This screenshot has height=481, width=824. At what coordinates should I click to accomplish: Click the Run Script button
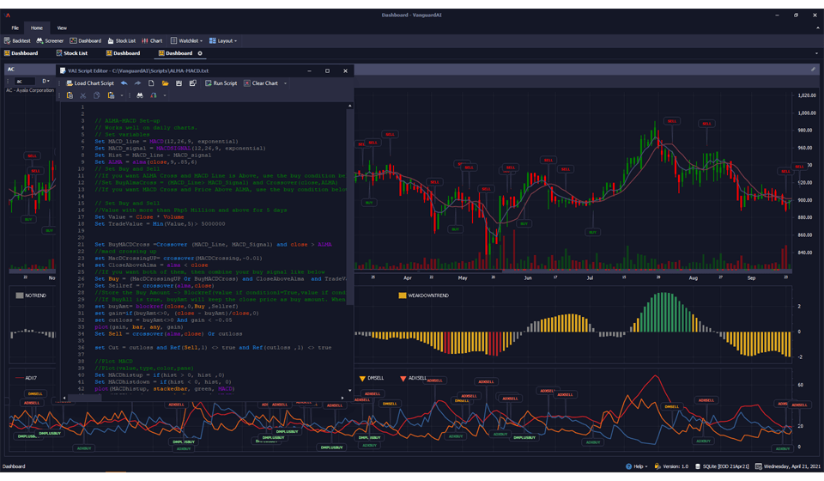221,83
